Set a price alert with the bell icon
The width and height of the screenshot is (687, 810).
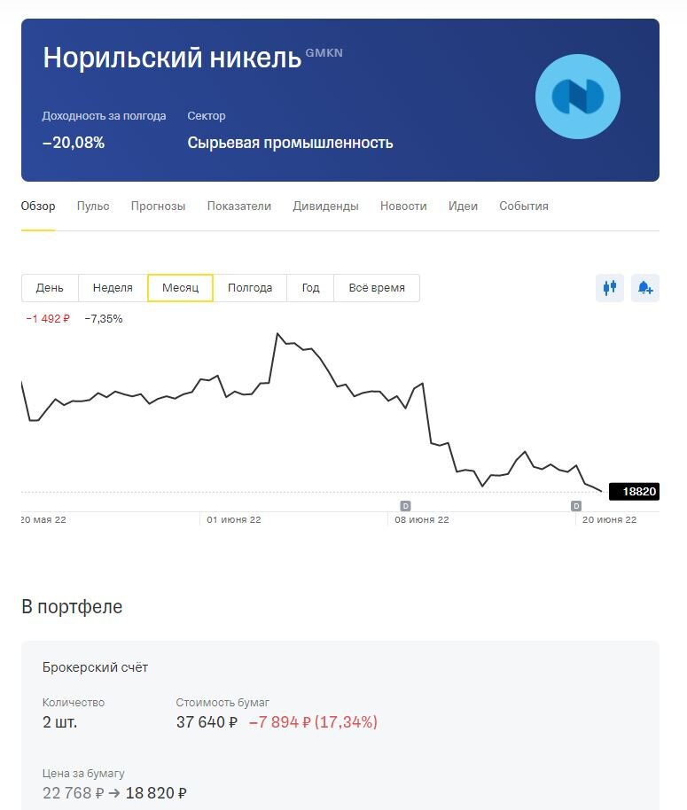pos(645,288)
